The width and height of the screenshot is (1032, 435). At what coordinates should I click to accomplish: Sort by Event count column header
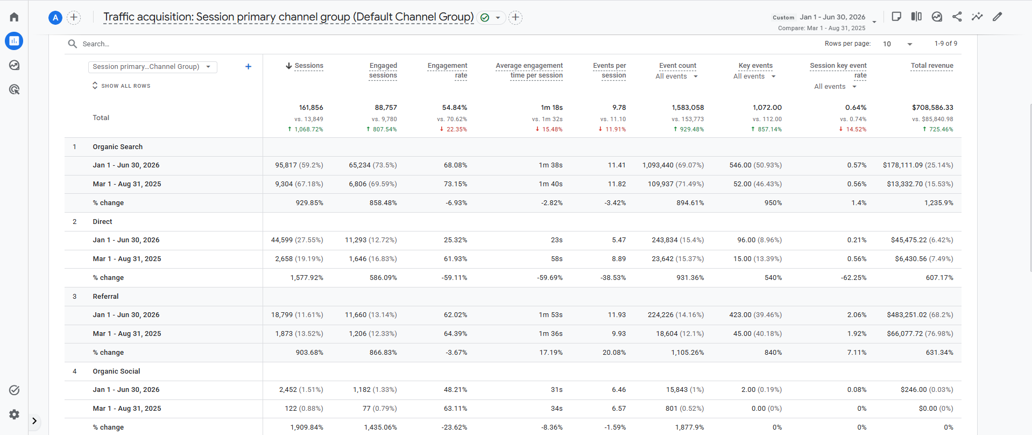677,66
